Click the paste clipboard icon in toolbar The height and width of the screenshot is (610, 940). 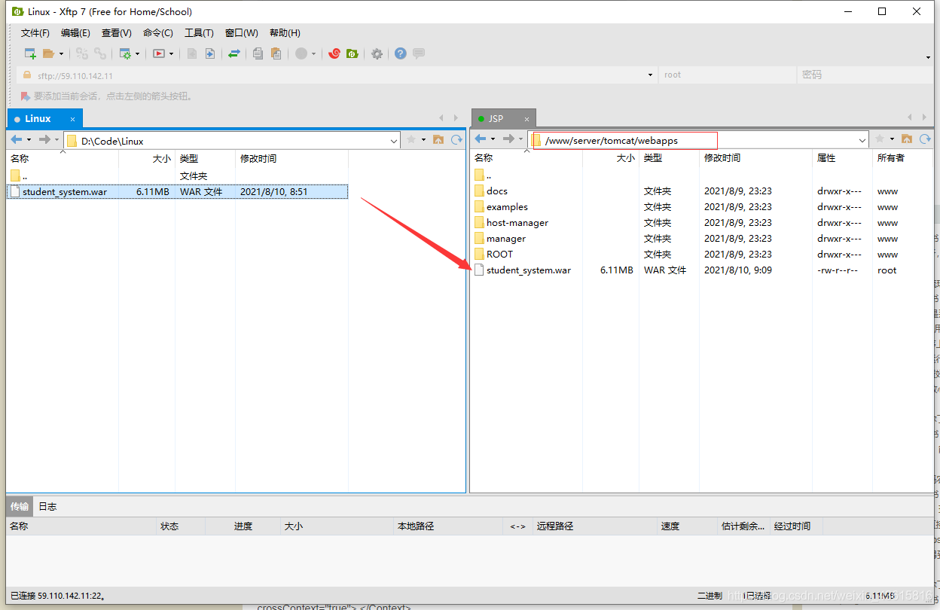coord(276,53)
